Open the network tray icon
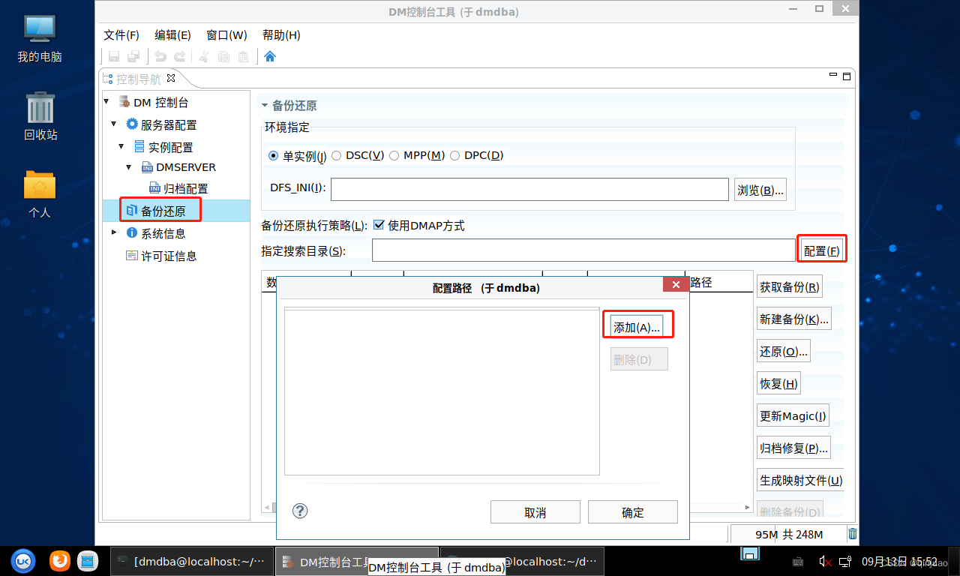This screenshot has height=576, width=960. coord(845,561)
